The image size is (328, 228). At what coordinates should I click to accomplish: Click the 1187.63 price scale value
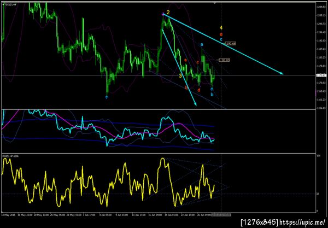[x=321, y=49]
